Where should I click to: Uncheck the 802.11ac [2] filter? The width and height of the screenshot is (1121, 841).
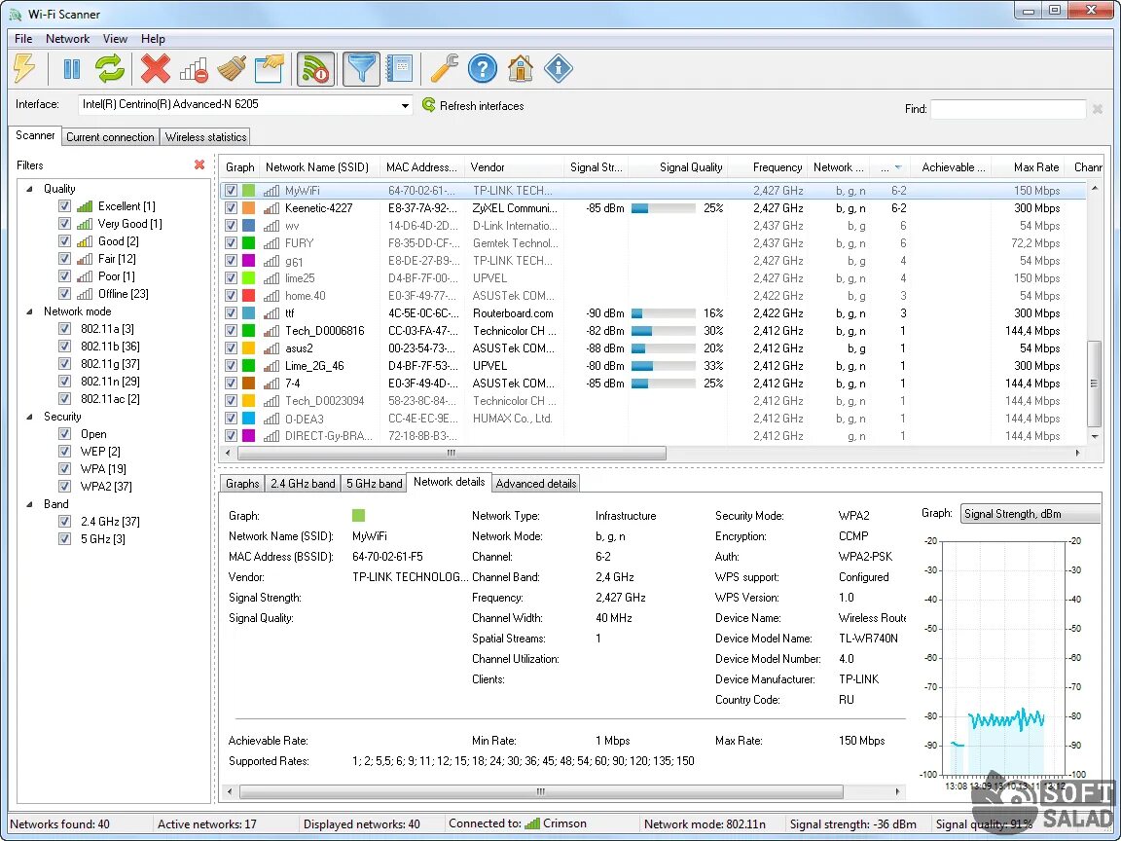click(x=64, y=399)
